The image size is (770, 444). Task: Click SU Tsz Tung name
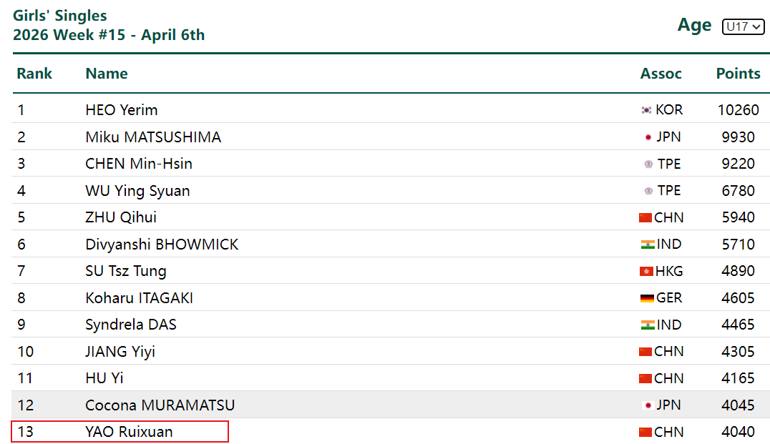click(x=126, y=271)
